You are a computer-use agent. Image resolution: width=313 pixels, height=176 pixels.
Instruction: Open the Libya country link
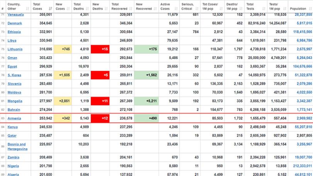(12, 41)
